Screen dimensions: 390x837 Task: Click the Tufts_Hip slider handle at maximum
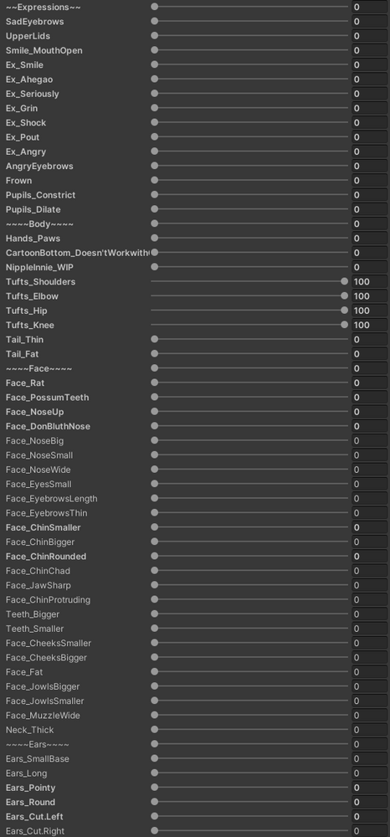click(344, 311)
